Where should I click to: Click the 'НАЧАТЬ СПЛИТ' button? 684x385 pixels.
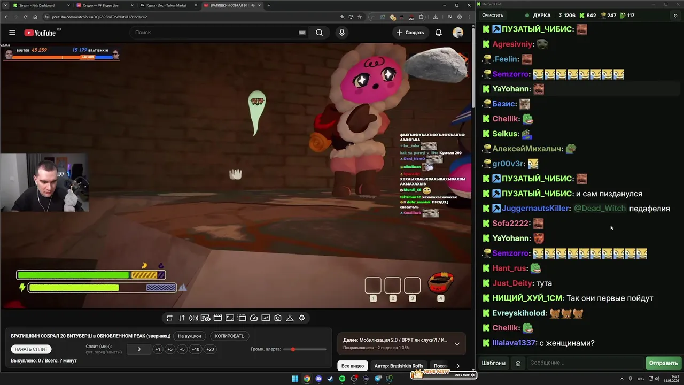(32, 349)
